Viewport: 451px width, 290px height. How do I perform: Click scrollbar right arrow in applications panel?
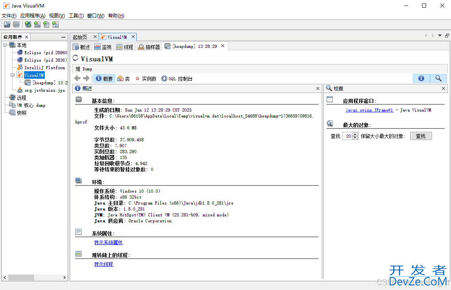coord(65,277)
